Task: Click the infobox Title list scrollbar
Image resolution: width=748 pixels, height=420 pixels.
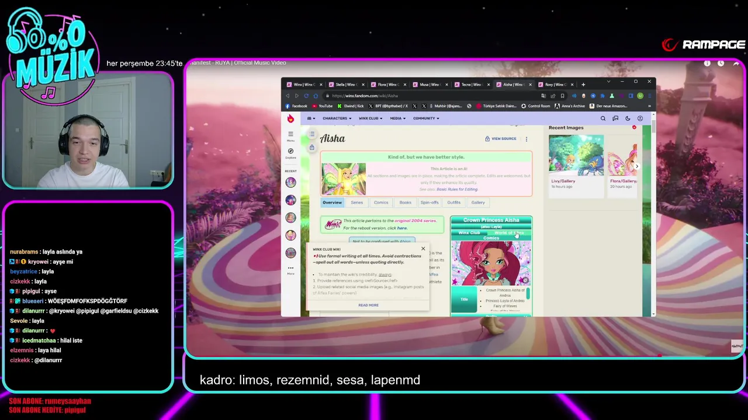Action: click(528, 295)
